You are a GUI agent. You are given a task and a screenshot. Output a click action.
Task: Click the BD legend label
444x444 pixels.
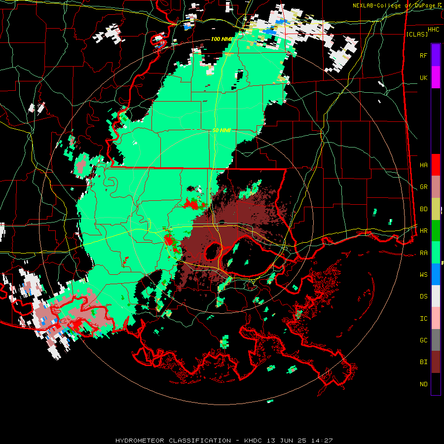(x=423, y=209)
